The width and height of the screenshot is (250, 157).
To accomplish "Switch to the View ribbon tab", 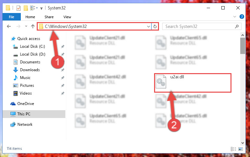I will [67, 17].
